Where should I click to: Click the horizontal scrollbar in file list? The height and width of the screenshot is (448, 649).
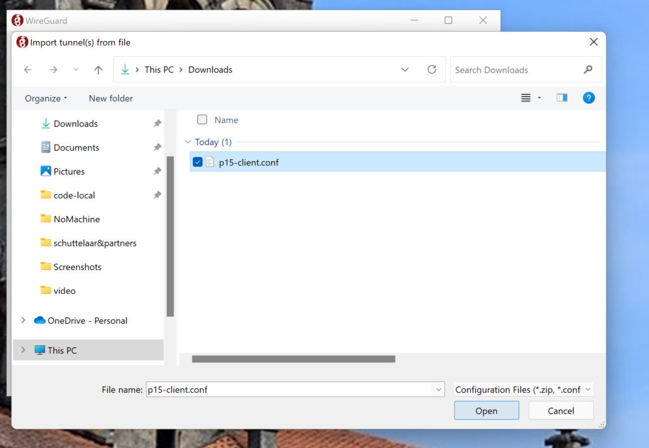tap(293, 359)
